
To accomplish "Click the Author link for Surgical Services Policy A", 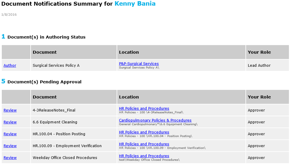I will pos(10,66).
